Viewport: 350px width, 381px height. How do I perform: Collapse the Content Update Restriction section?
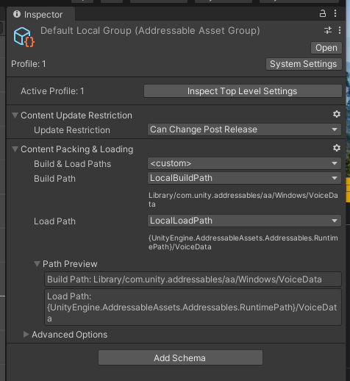pyautogui.click(x=15, y=115)
